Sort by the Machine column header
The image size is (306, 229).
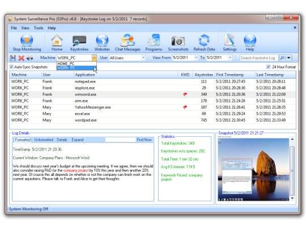(25, 75)
